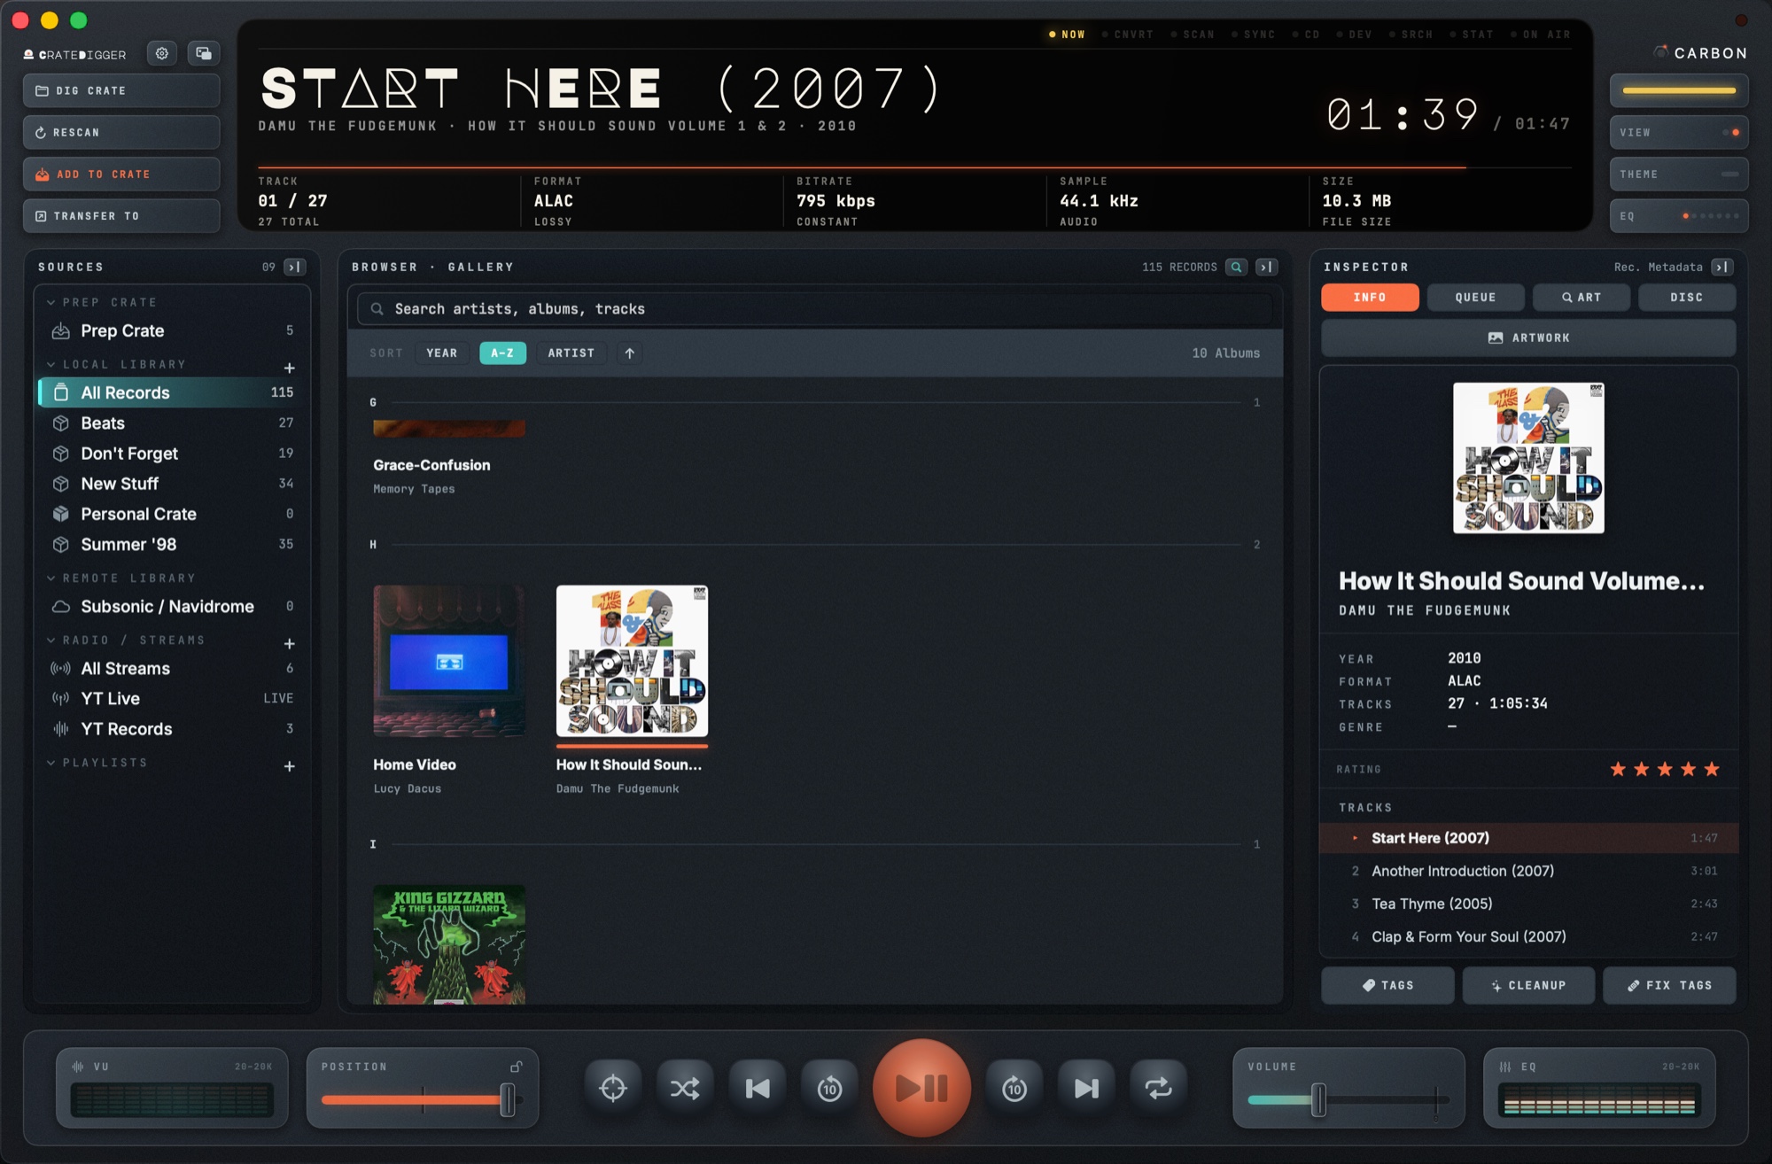Open the browser search magnifier icon
Screen dimensions: 1772x1164
click(1237, 267)
